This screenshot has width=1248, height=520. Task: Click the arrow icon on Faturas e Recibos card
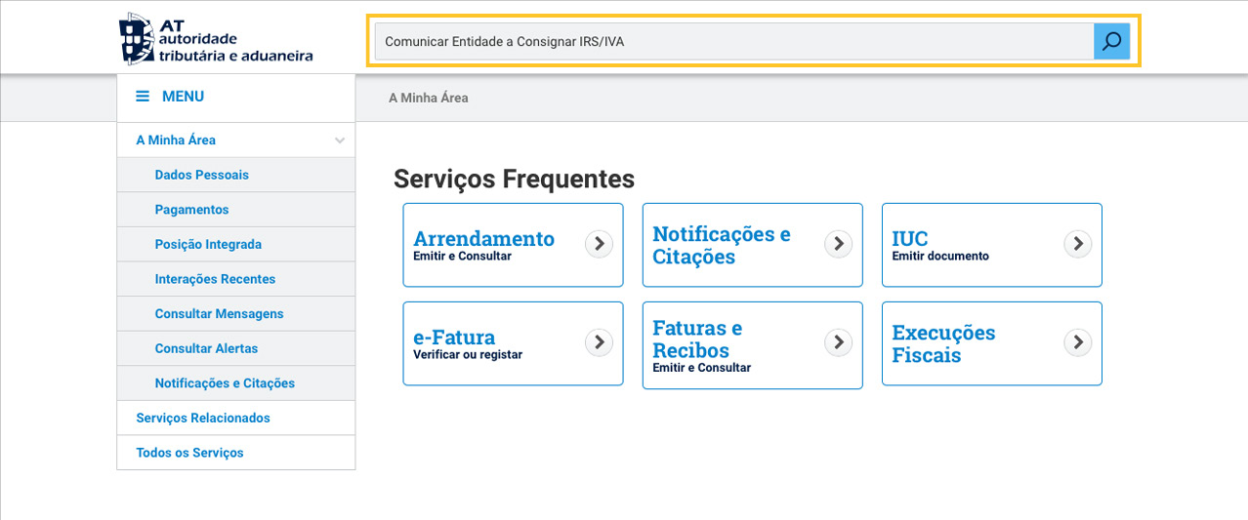click(x=838, y=341)
